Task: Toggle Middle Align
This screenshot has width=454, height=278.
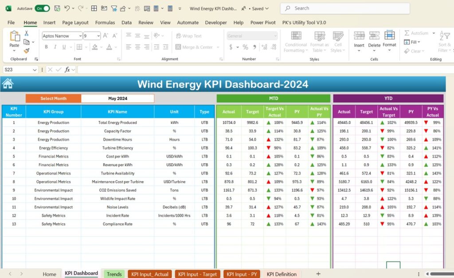Action: (x=137, y=35)
